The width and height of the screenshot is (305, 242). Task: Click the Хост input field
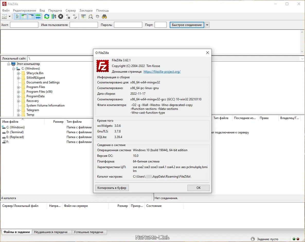[x=24, y=25]
